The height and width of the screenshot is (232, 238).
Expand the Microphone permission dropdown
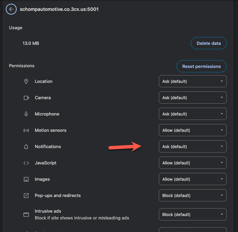(x=192, y=114)
